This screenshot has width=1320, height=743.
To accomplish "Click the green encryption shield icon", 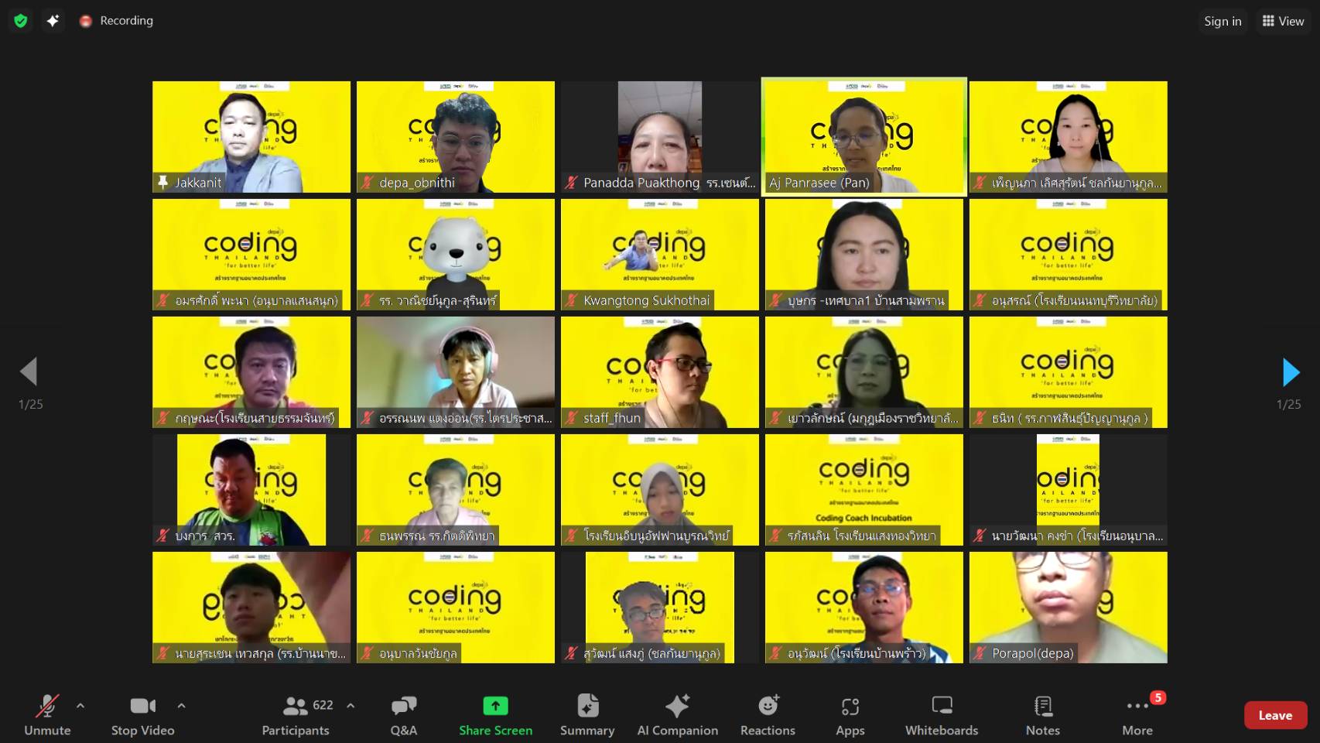I will coord(21,21).
